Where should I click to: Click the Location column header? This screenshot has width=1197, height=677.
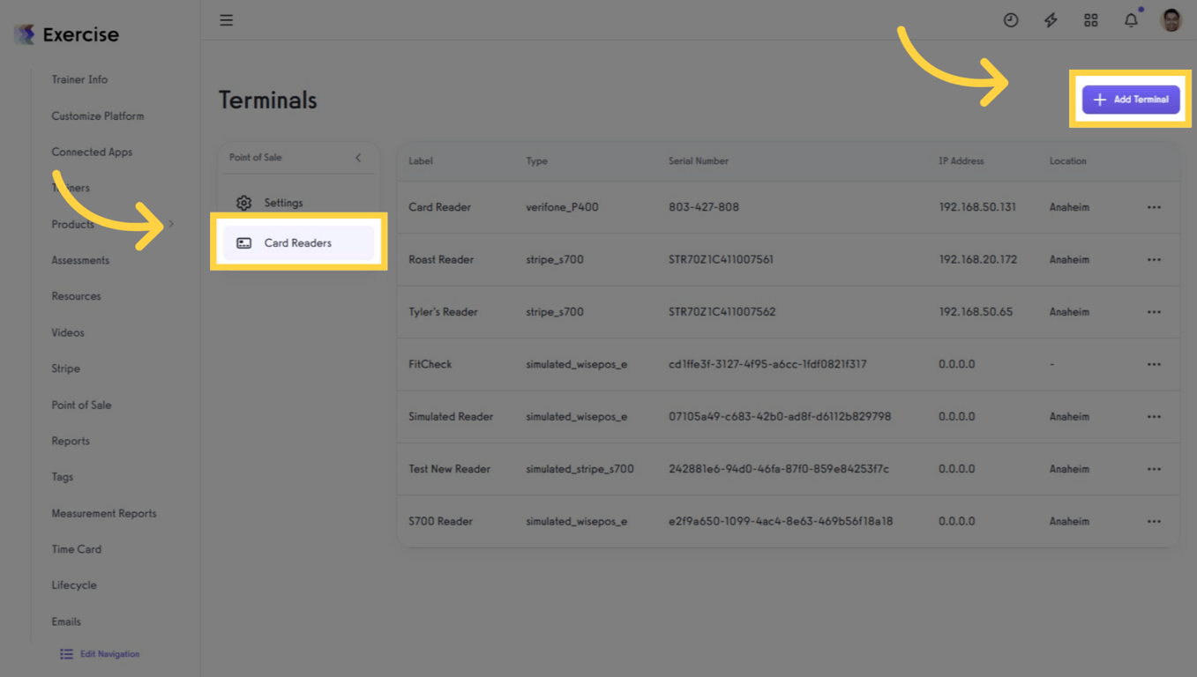[x=1068, y=161]
